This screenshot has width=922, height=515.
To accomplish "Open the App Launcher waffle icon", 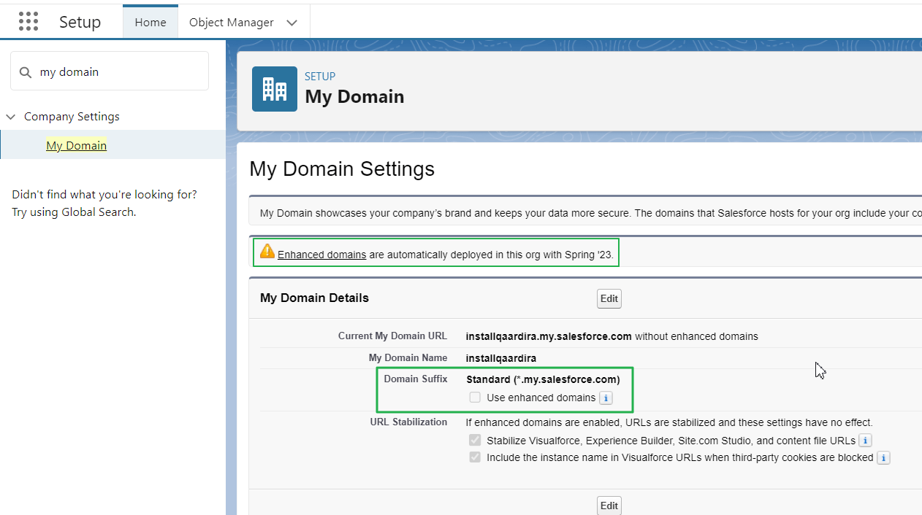I will [28, 21].
